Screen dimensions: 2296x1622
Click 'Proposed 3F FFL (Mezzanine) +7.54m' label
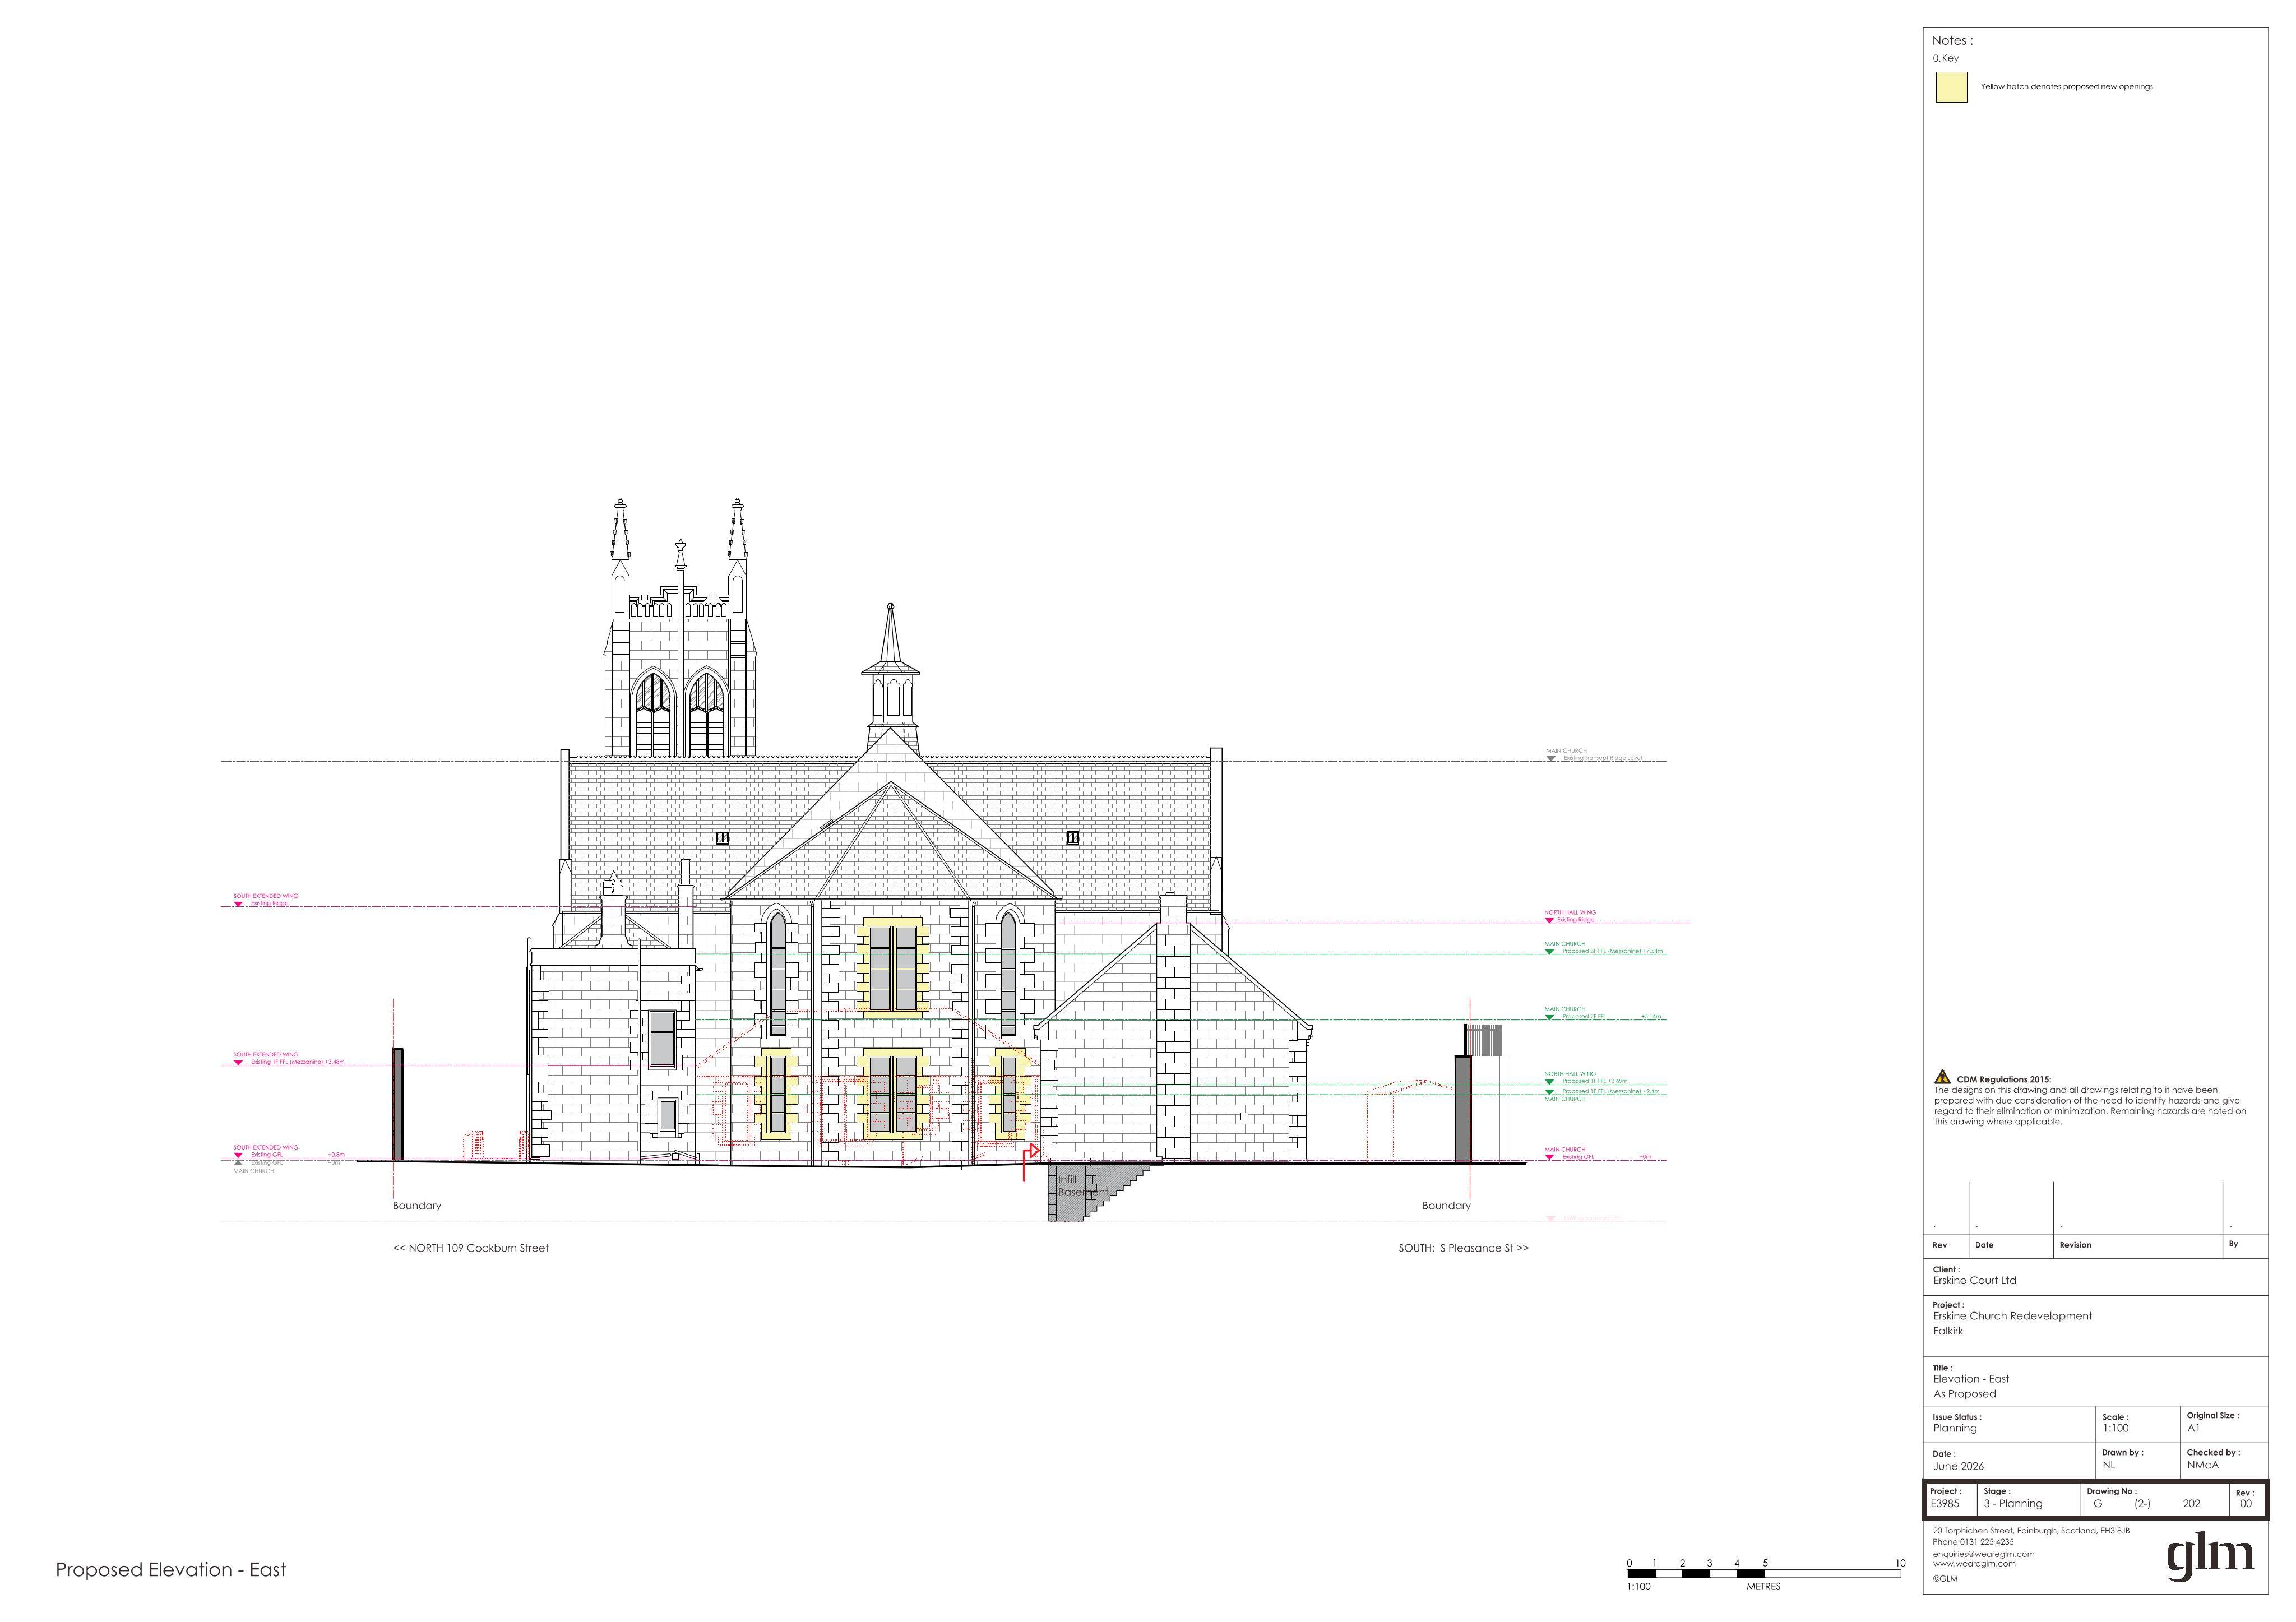[x=1612, y=951]
